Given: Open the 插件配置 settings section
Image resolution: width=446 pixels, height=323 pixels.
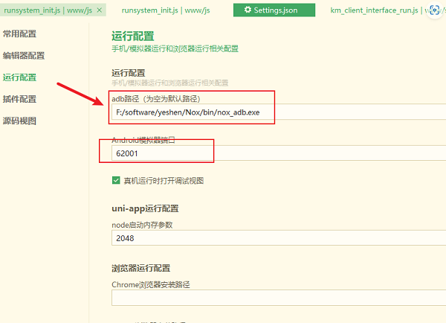Looking at the screenshot, I should (x=19, y=99).
